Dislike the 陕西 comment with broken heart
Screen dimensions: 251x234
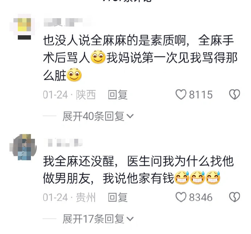tap(235, 94)
